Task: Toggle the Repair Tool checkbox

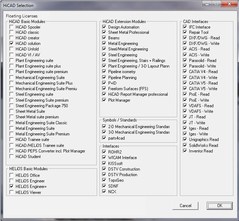Action: pos(185,32)
